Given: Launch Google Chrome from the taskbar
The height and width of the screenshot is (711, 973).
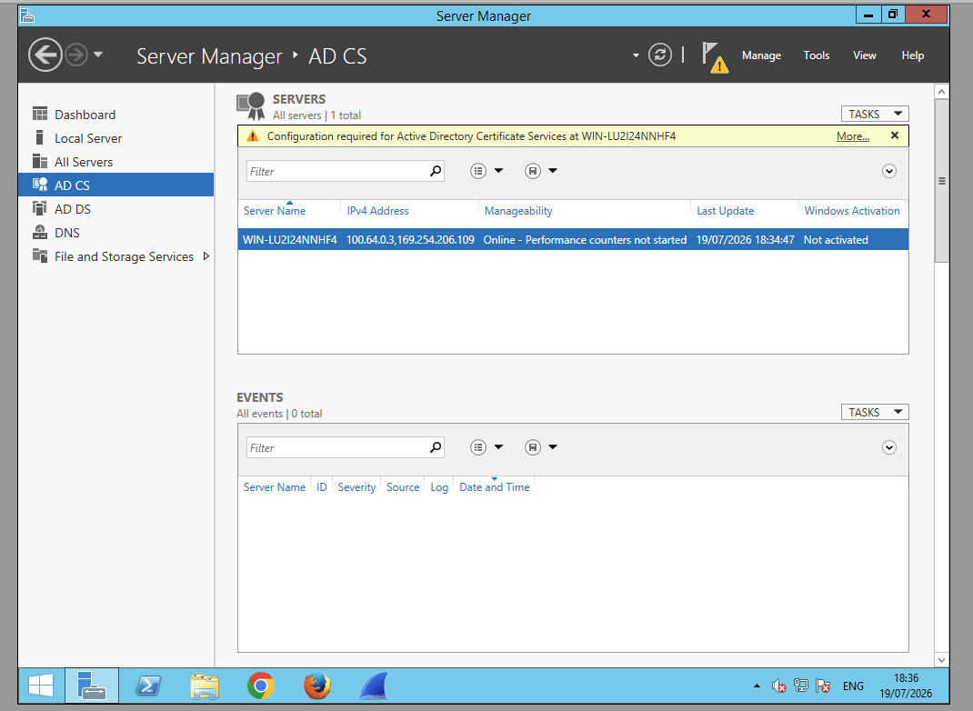Looking at the screenshot, I should (x=261, y=686).
